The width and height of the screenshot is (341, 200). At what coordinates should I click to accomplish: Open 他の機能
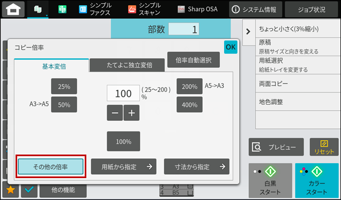(63, 190)
